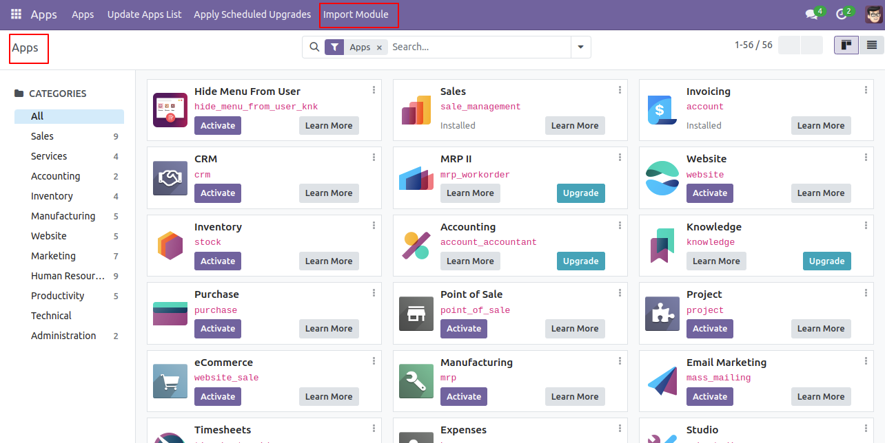Viewport: 885px width, 443px height.
Task: Click the Point of Sale shop icon
Action: (x=416, y=313)
